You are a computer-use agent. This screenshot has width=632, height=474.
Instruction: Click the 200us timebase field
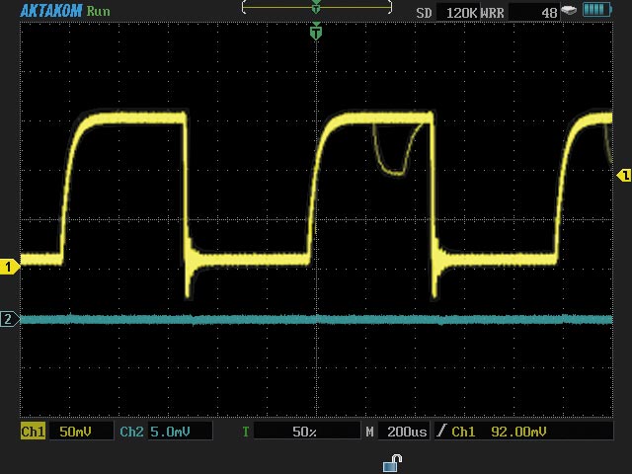(405, 432)
